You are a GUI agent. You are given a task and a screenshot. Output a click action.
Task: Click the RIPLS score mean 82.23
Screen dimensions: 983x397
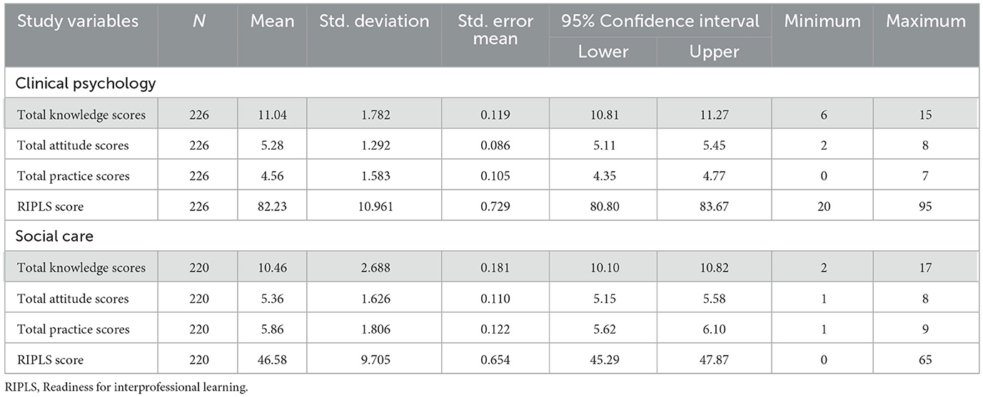click(x=272, y=207)
